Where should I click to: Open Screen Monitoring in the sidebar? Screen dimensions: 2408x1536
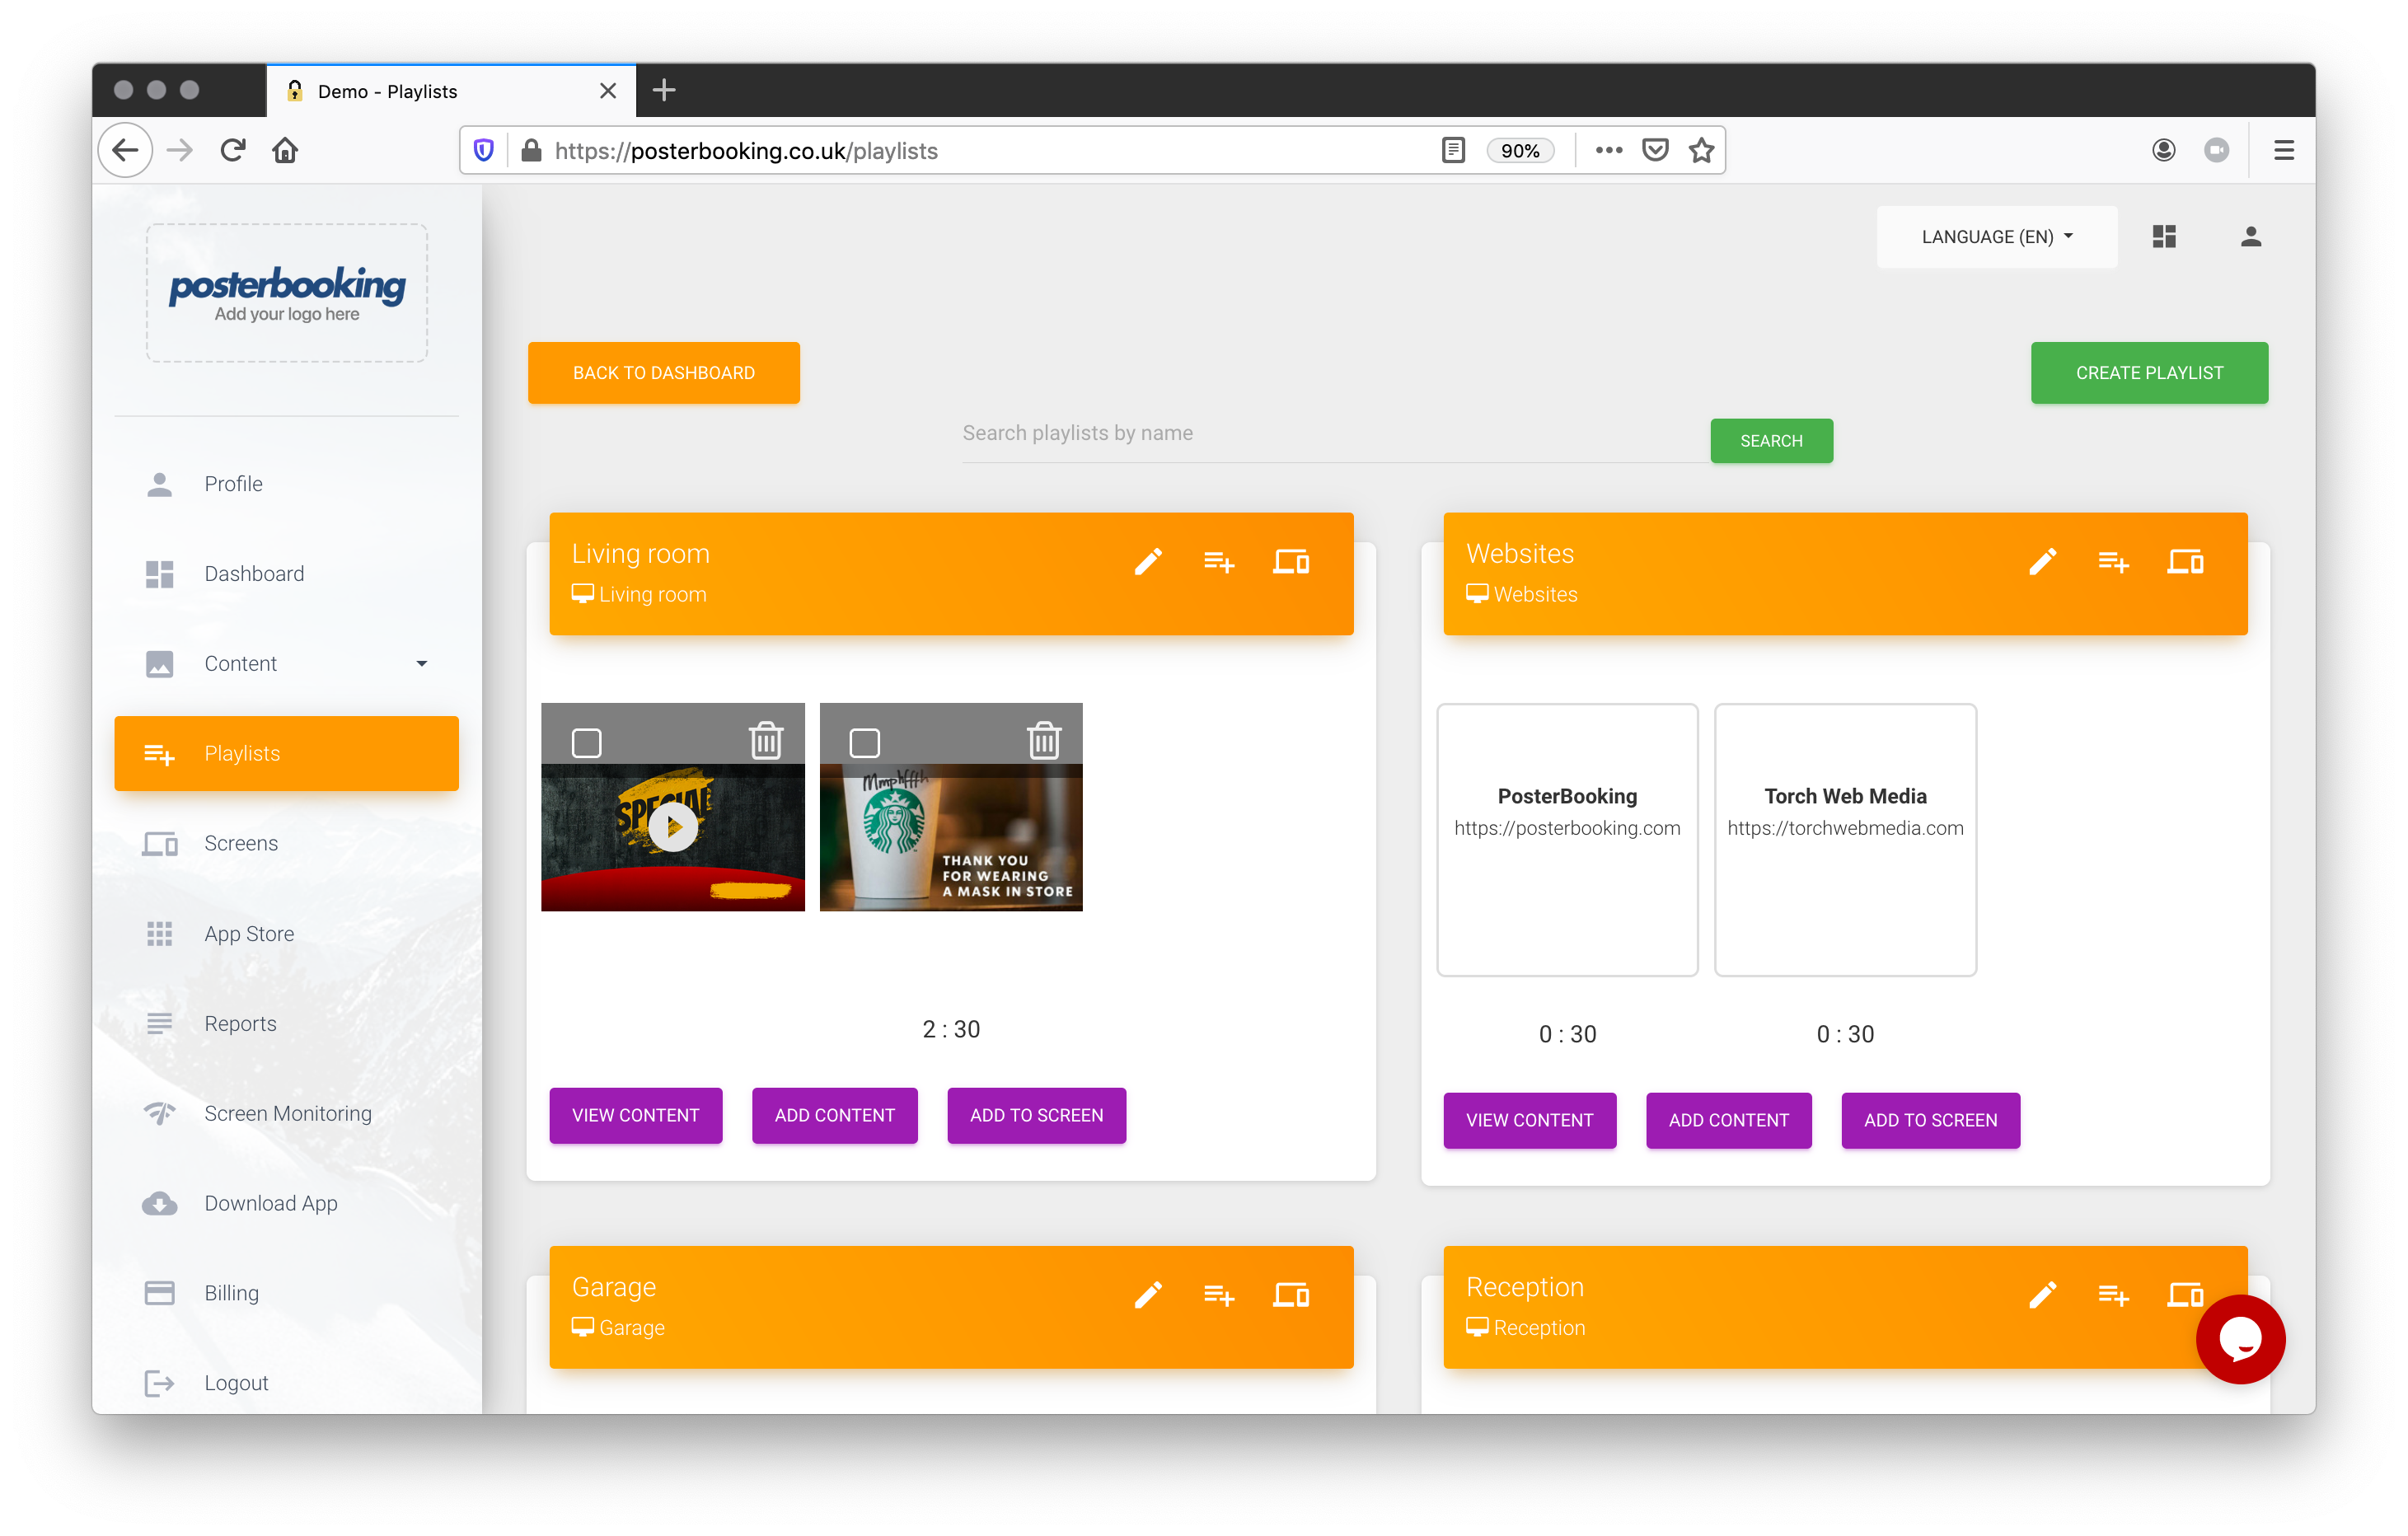click(x=286, y=1113)
